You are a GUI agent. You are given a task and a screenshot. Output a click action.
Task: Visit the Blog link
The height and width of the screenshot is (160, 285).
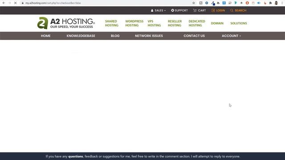[115, 36]
